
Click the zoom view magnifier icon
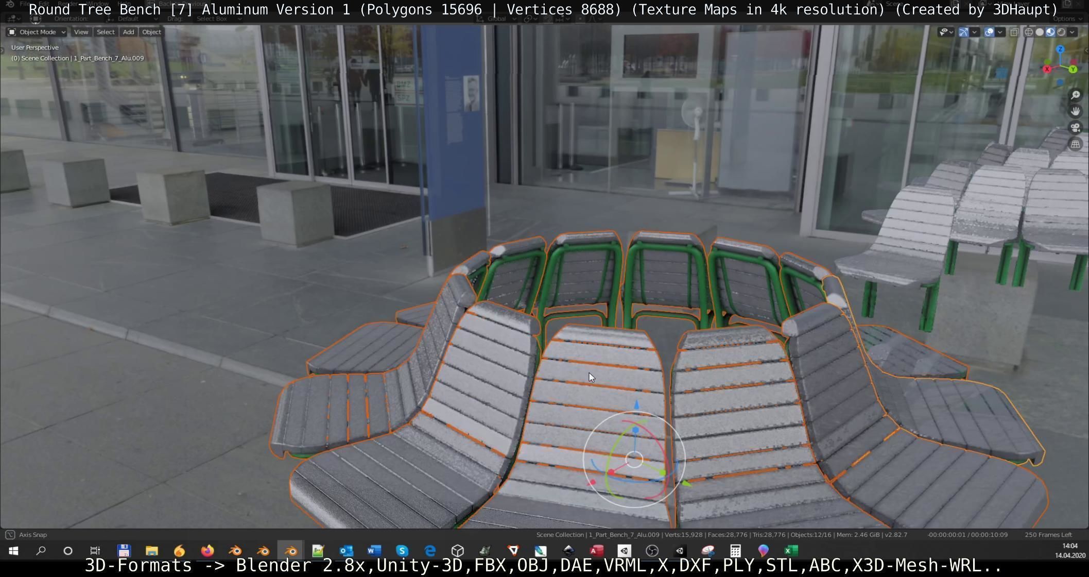point(1075,95)
